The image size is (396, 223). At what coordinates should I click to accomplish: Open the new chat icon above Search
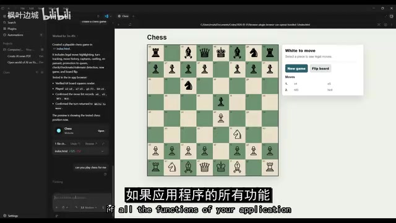[x=4, y=16]
